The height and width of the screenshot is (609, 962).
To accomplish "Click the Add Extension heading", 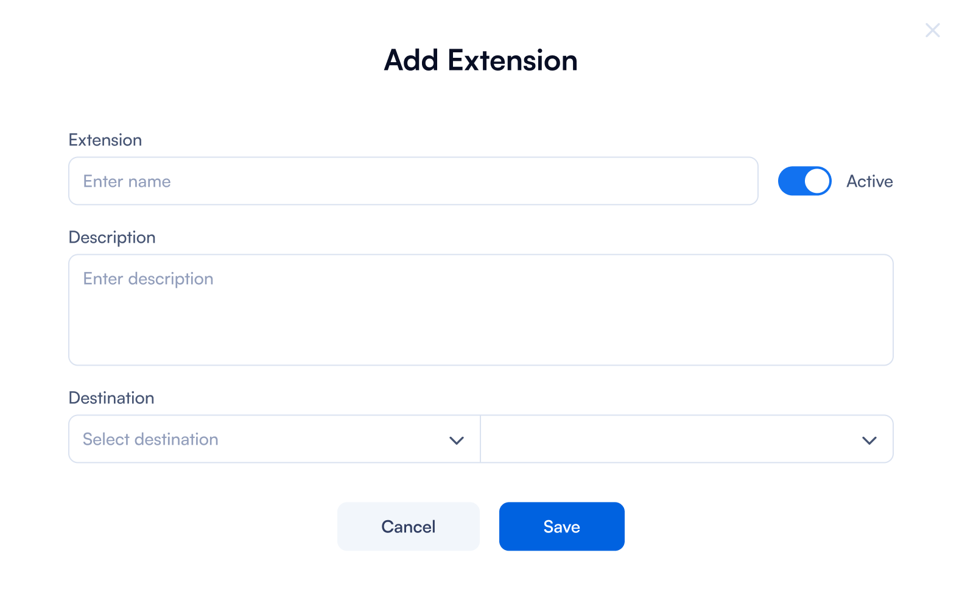I will [480, 60].
